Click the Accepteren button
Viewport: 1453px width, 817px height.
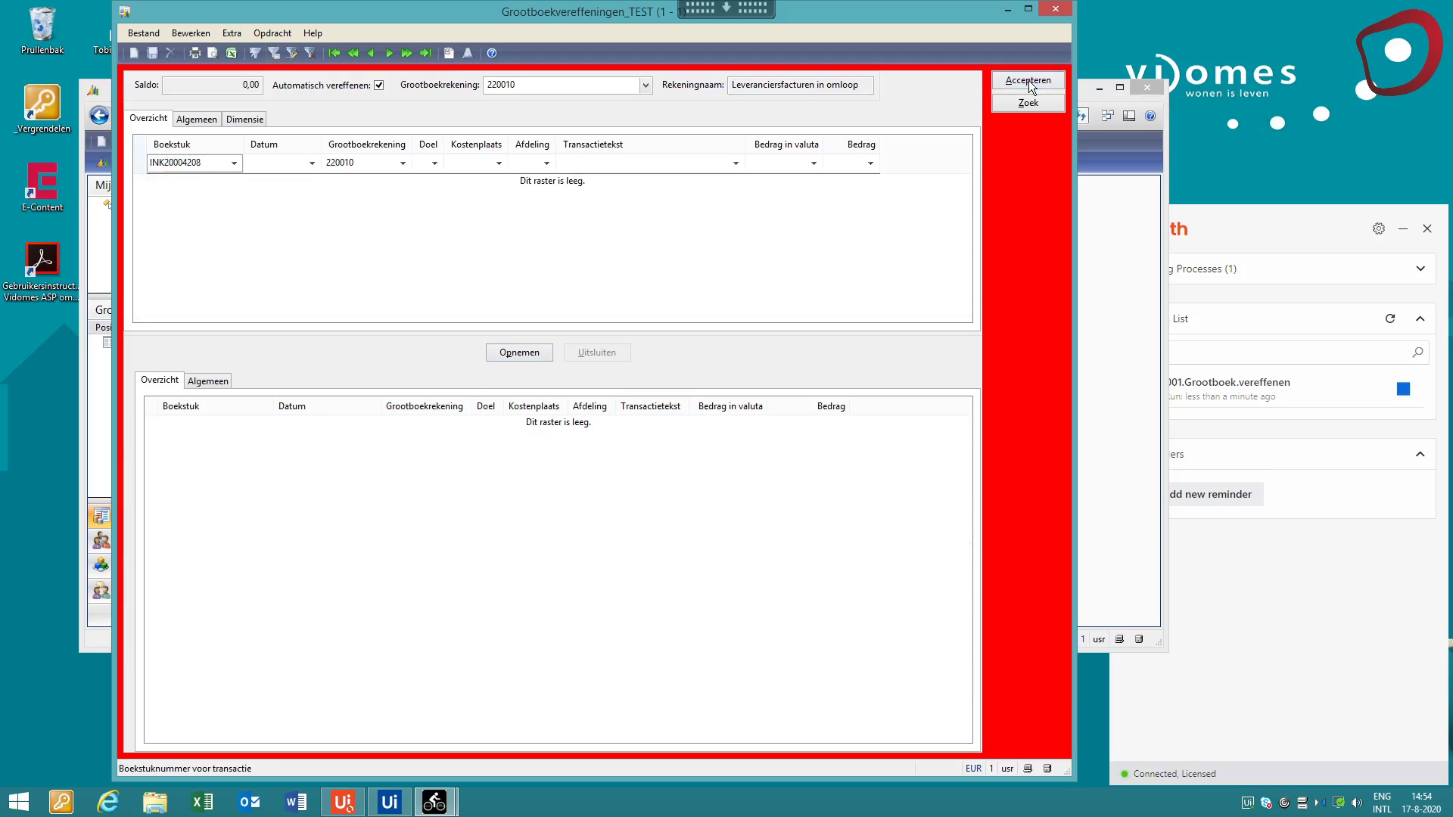pos(1028,80)
